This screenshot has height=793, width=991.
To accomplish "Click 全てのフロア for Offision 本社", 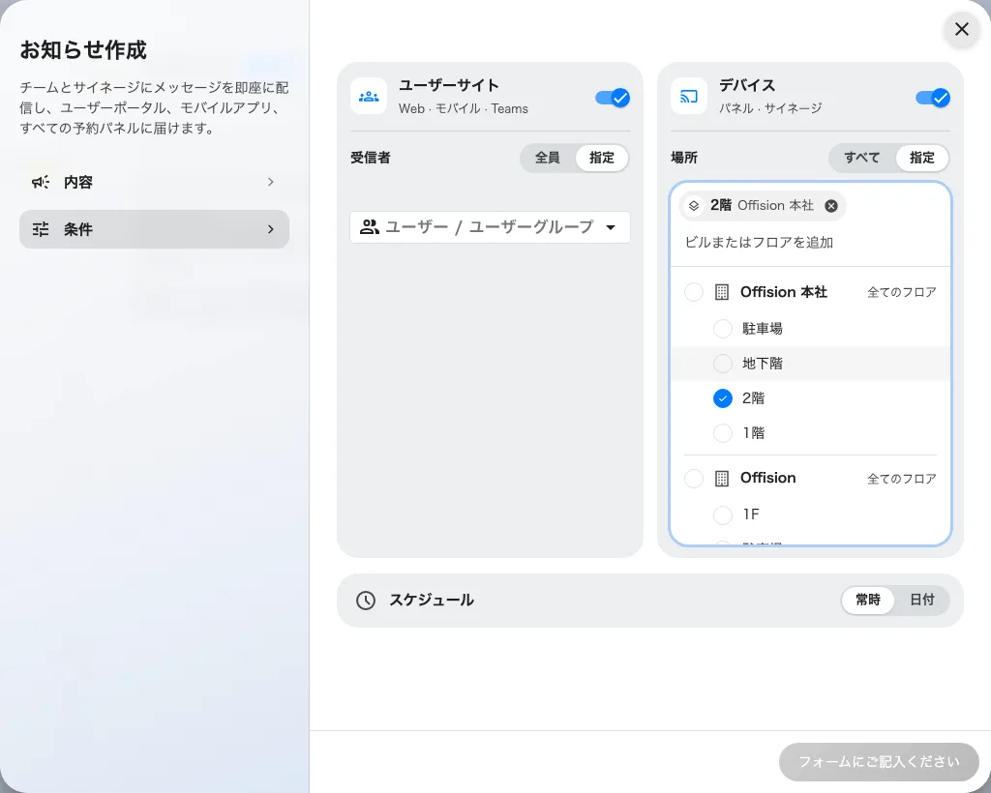I will [x=901, y=292].
